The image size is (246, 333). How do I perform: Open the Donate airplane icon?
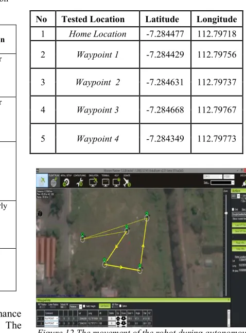(x=127, y=182)
